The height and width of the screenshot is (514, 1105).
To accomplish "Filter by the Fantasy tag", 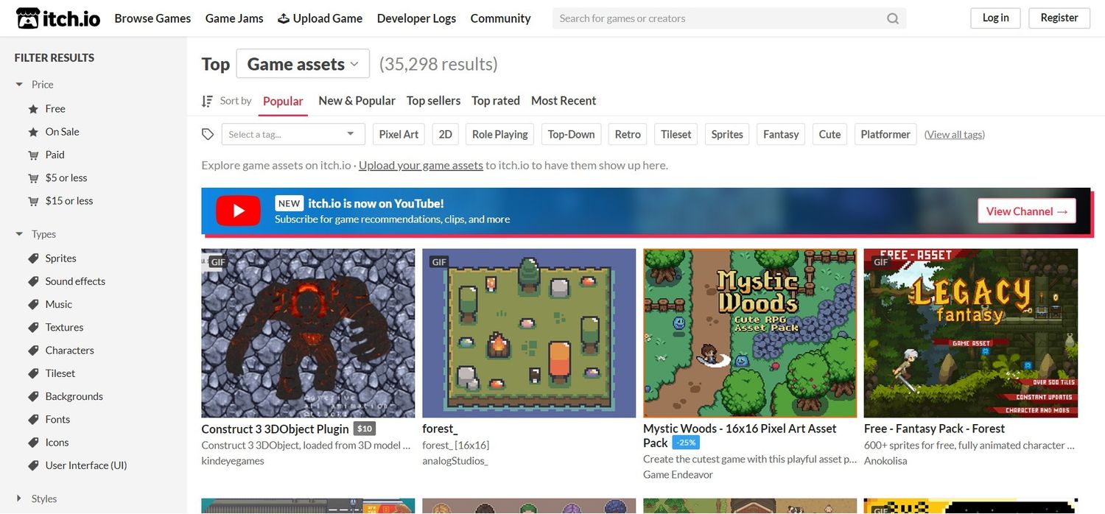I will 781,134.
